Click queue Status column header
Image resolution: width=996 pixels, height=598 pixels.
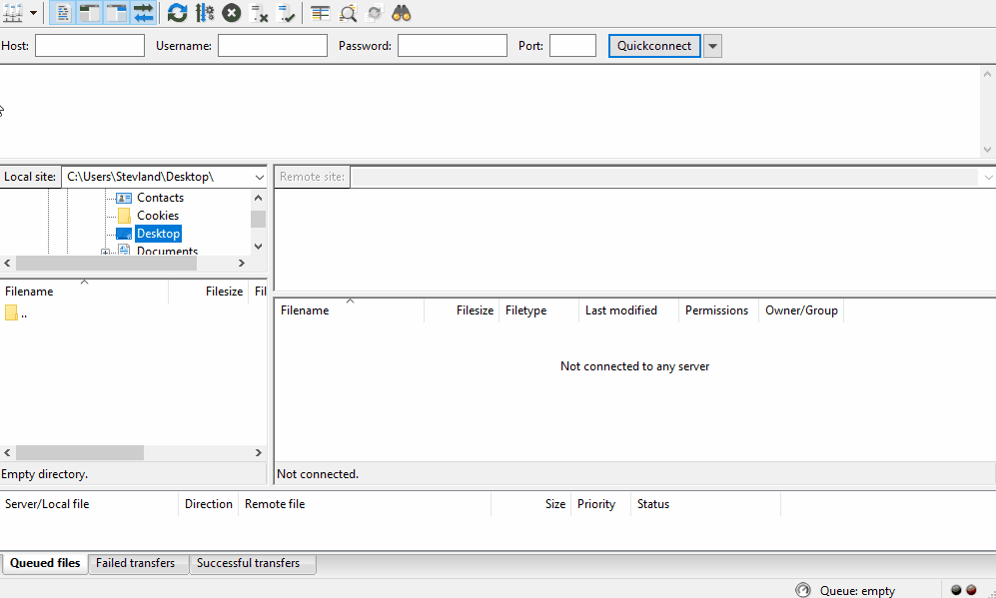[x=705, y=504]
